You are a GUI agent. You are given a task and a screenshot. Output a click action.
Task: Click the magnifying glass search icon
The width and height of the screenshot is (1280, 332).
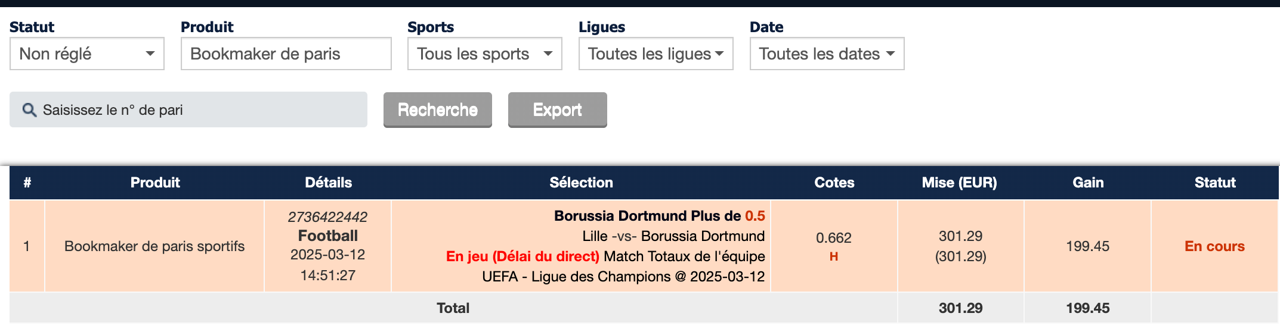click(x=29, y=110)
